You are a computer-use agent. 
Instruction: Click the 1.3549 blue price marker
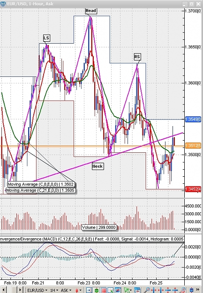[193, 119]
